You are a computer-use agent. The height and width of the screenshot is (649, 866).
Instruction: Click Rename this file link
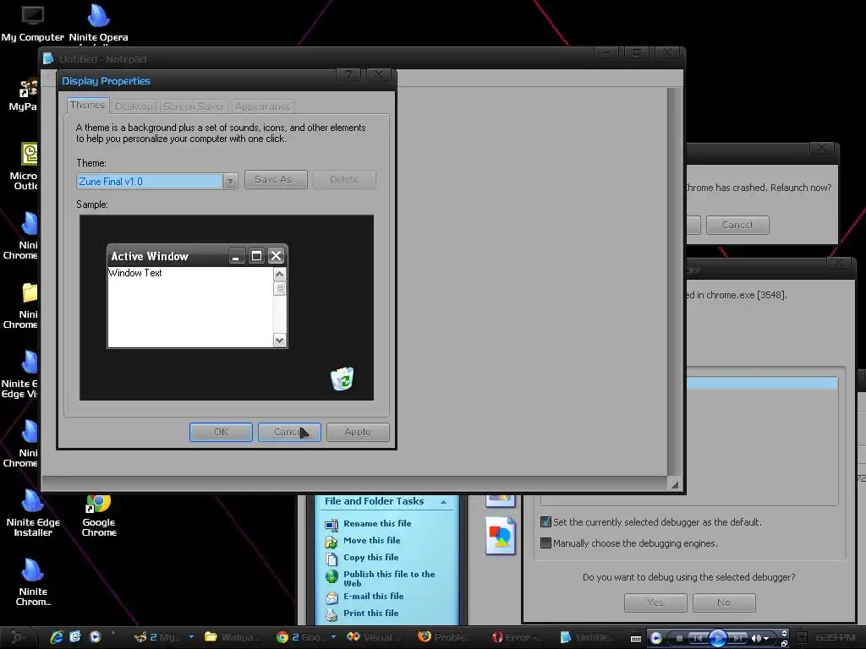click(377, 524)
